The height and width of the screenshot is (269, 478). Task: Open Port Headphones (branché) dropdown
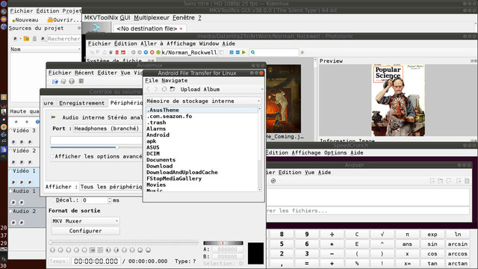coord(108,129)
